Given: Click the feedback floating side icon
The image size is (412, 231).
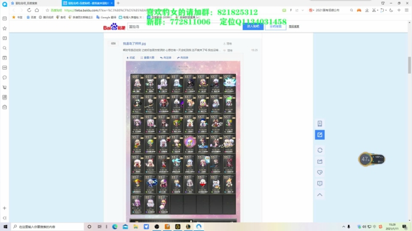Looking at the screenshot, I should (x=320, y=184).
